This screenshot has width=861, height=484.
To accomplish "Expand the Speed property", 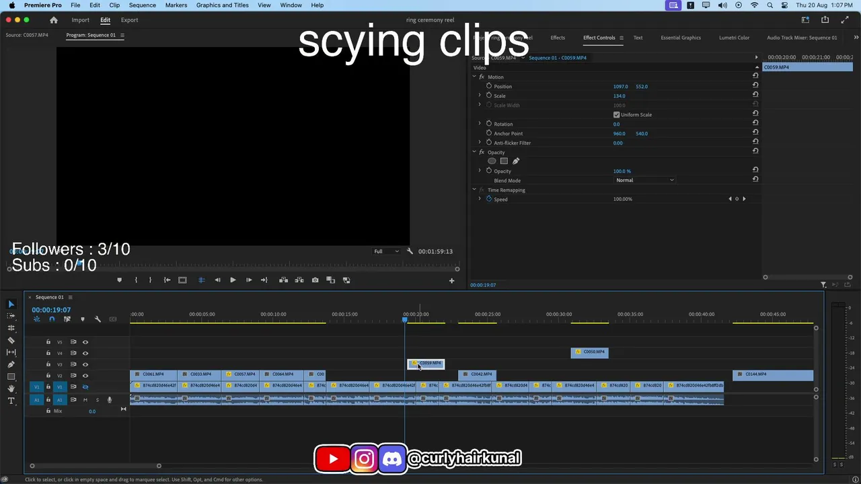I will [x=480, y=199].
